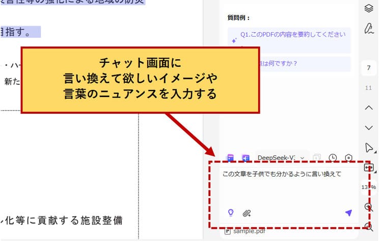Click the current page number 7 box
Viewport: 382px width, 243px height.
369,68
